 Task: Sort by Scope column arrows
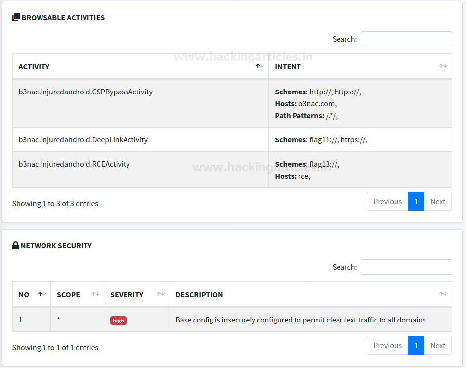point(95,294)
